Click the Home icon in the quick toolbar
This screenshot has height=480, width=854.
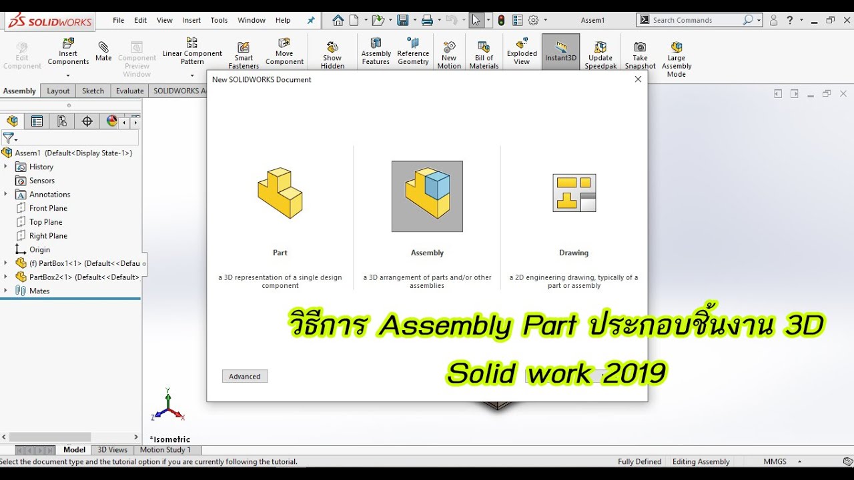coord(338,20)
